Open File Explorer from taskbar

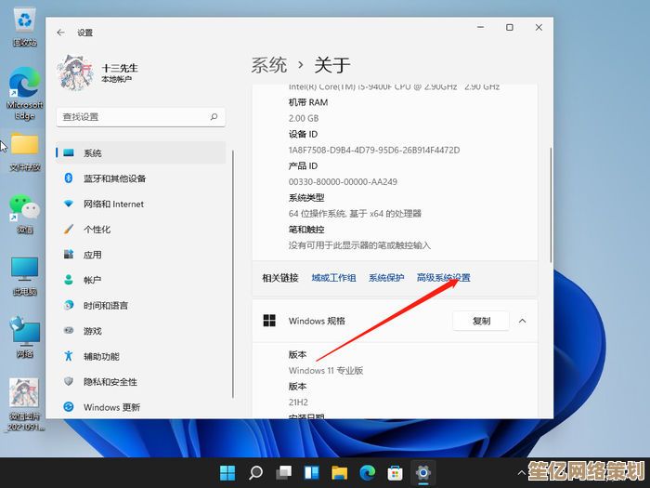click(340, 472)
